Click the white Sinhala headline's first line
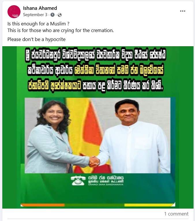This screenshot has width=195, height=221. coord(96,55)
